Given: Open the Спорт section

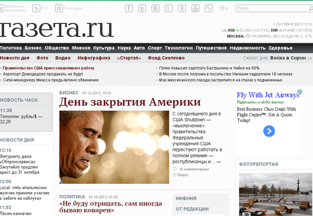Looking at the screenshot, I should 155,48.
